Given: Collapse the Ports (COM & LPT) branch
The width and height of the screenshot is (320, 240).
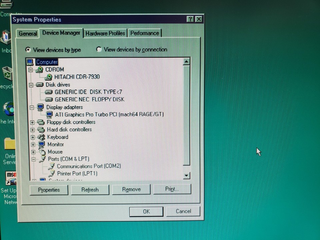Looking at the screenshot, I should 34,159.
